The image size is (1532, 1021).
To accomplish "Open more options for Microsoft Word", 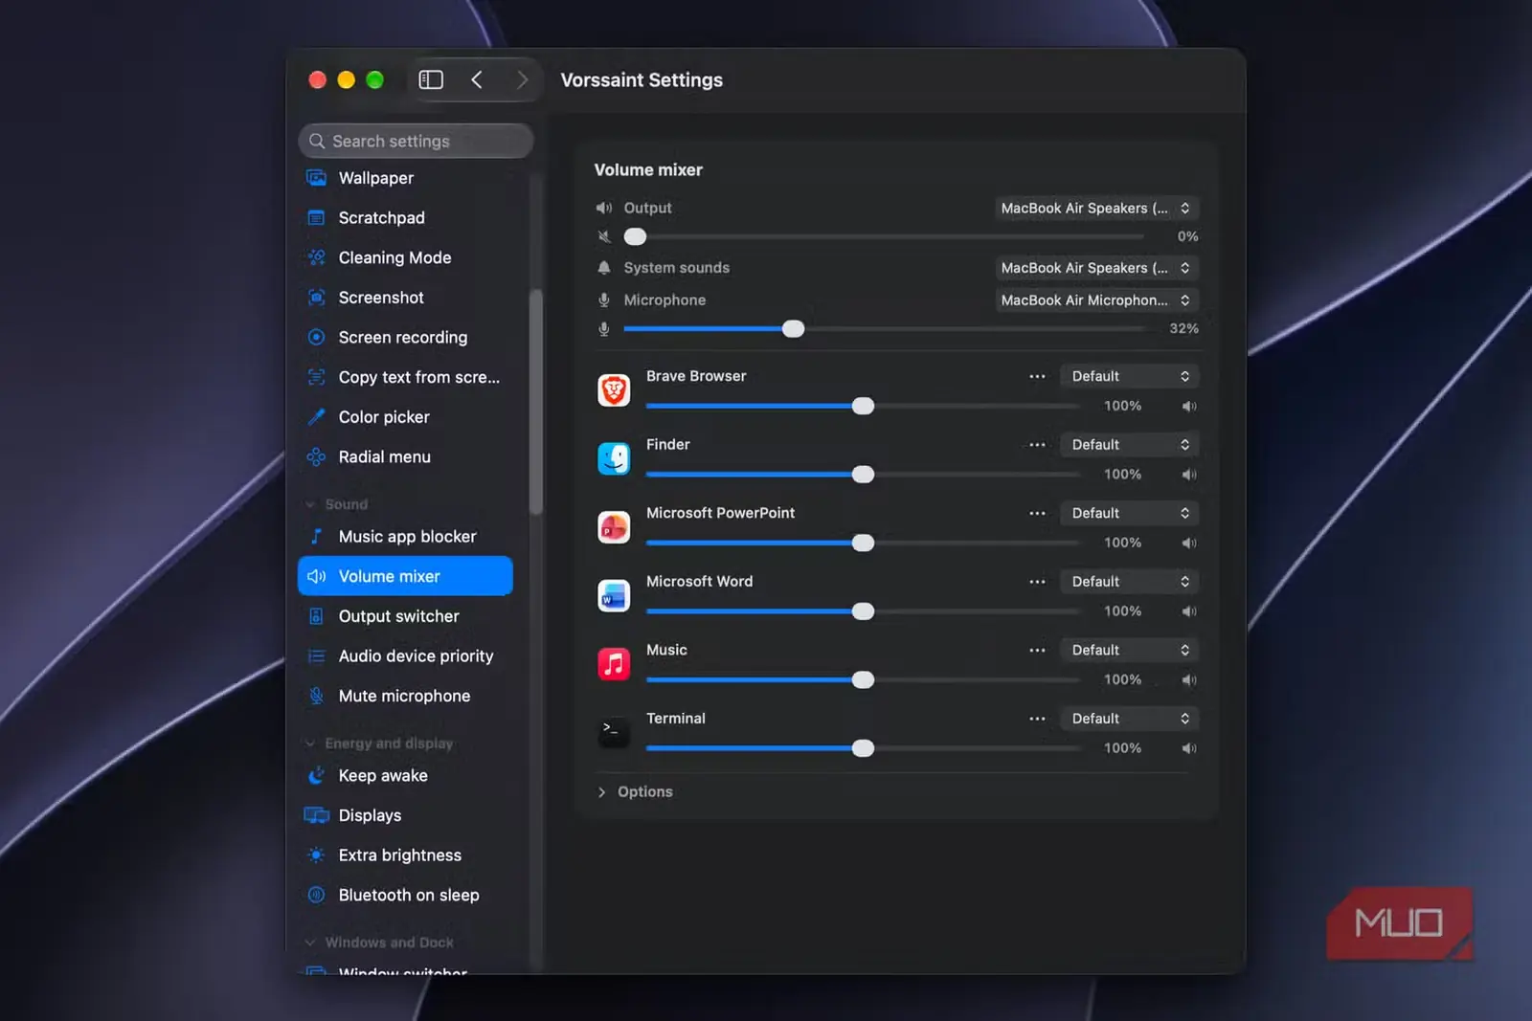I will (1037, 582).
